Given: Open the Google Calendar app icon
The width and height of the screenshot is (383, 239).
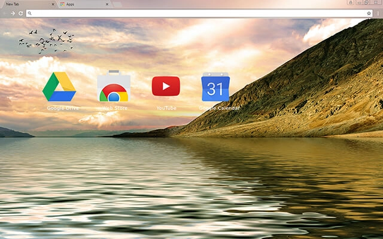Looking at the screenshot, I should click(215, 87).
